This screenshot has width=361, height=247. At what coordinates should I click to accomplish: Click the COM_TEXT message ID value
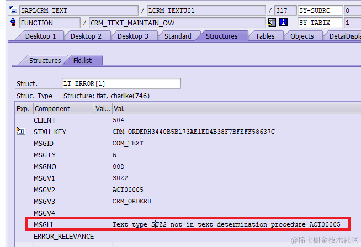click(128, 143)
